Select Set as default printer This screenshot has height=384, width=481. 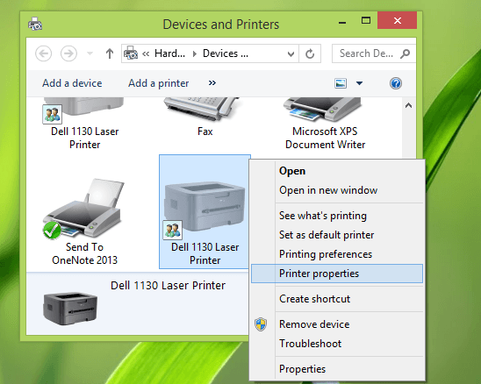(x=327, y=235)
